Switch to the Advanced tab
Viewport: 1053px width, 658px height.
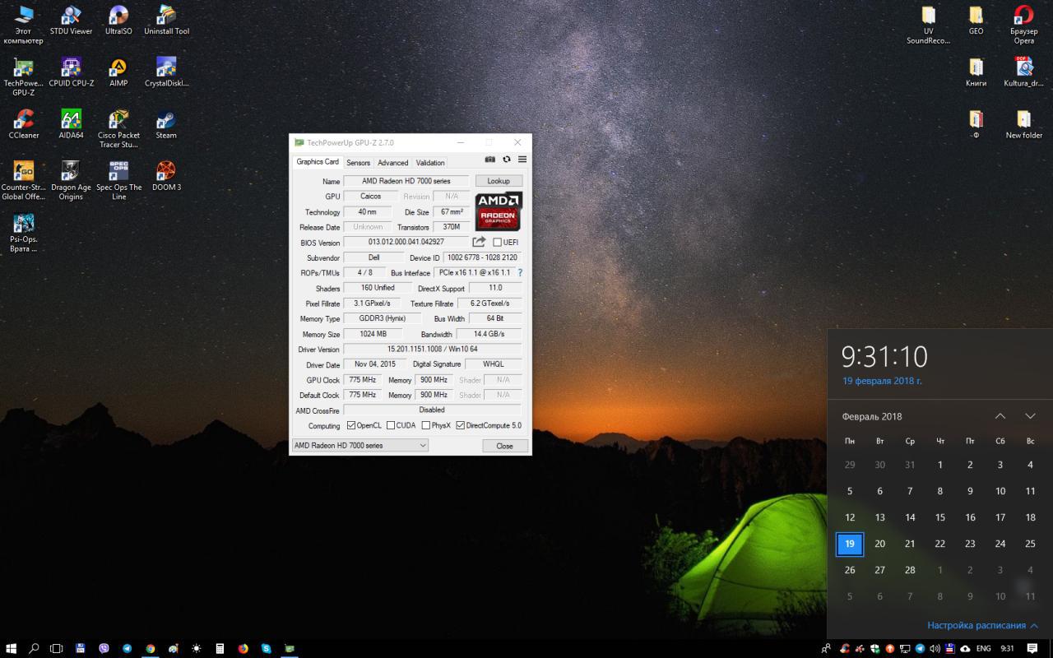coord(392,163)
